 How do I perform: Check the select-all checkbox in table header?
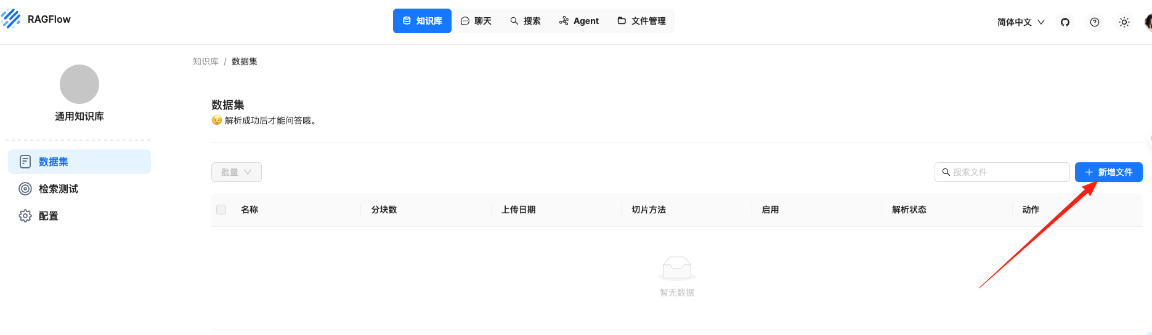point(221,210)
